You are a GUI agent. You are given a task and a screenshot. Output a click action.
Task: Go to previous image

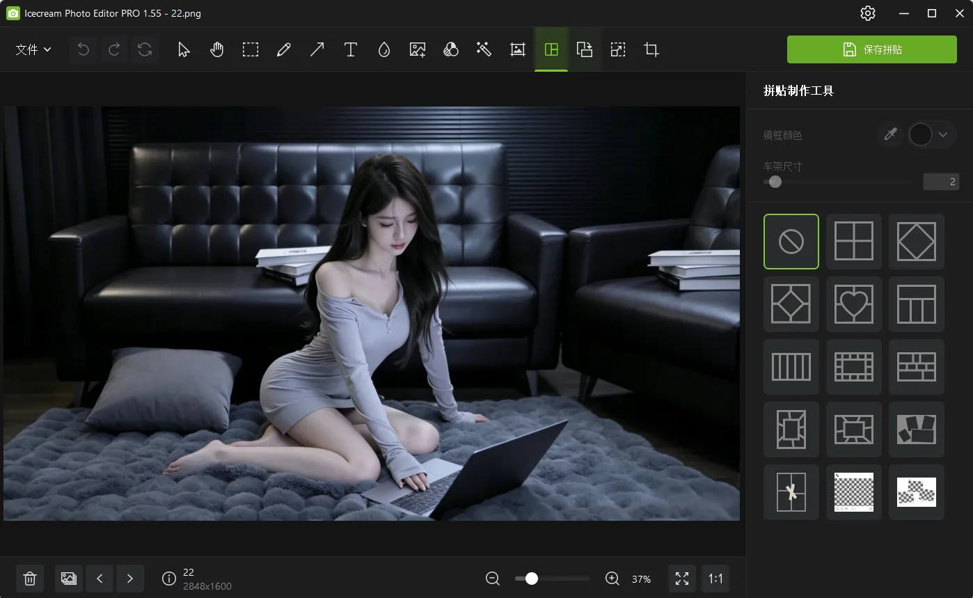tap(100, 579)
